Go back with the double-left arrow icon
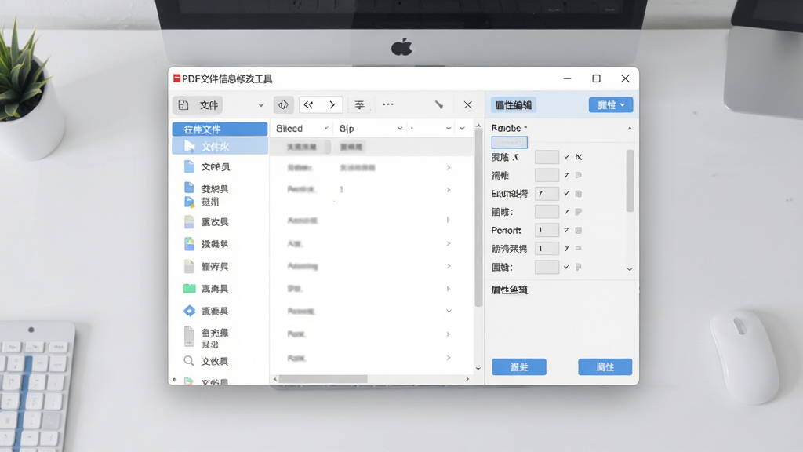This screenshot has width=803, height=452. [x=308, y=105]
